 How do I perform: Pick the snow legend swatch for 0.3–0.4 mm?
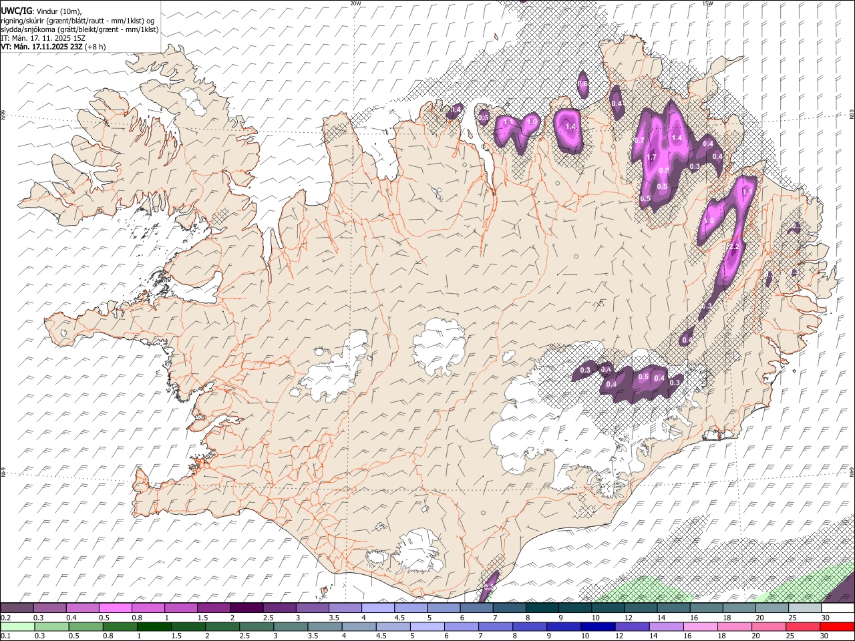[50, 608]
